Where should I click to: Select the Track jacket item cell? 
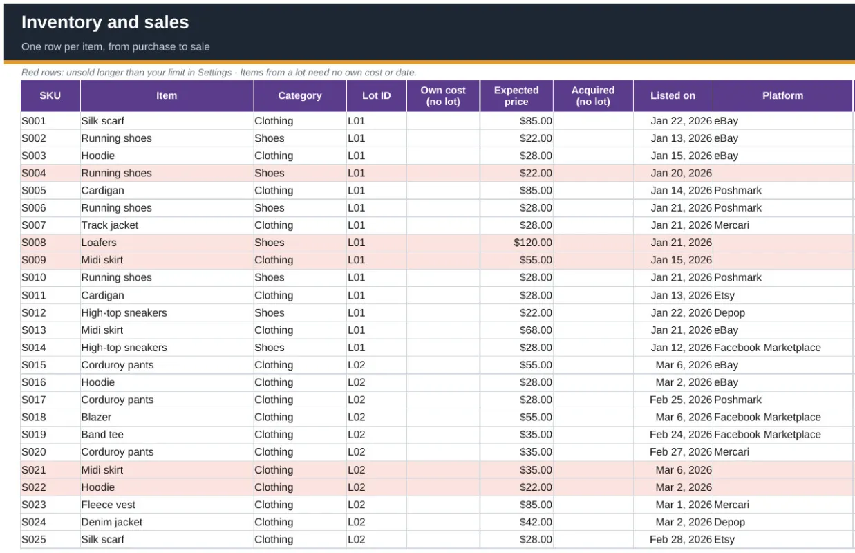pos(167,225)
